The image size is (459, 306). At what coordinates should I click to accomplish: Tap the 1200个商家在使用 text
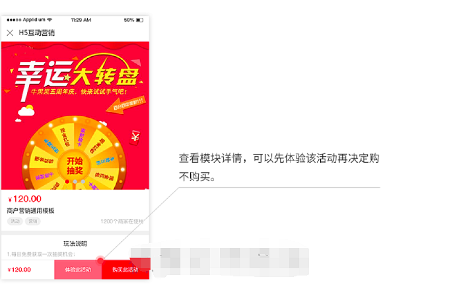122,221
